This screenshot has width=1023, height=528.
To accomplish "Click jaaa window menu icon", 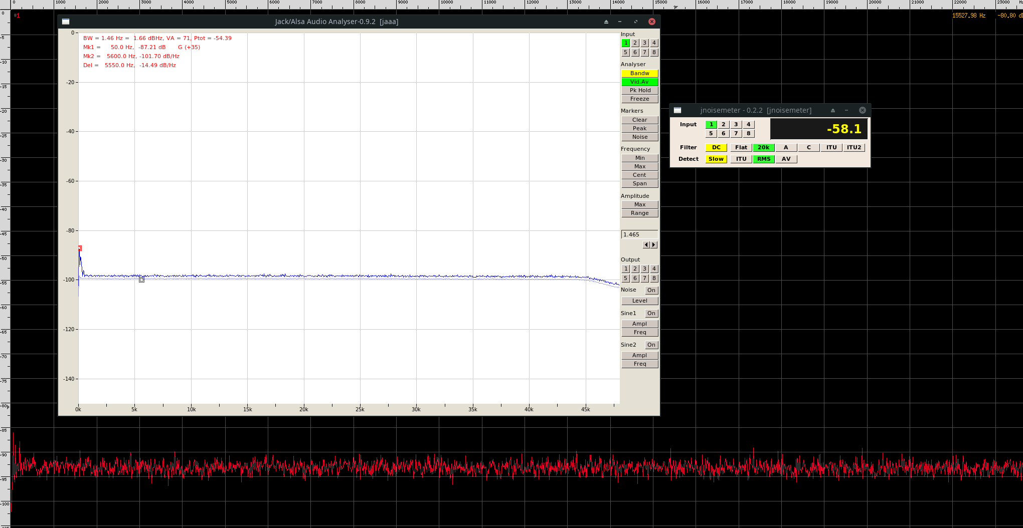I will pos(66,22).
